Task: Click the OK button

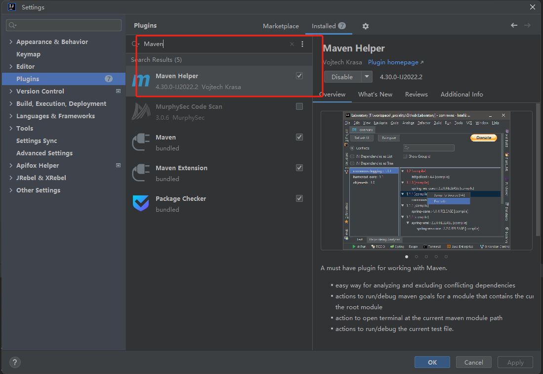Action: click(x=432, y=362)
